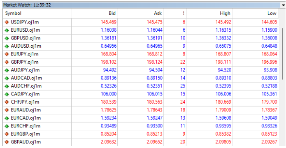Viewport: 286px width, 148px height.
Task: Click GBPJPY ask value 198.124
Action: click(155, 62)
